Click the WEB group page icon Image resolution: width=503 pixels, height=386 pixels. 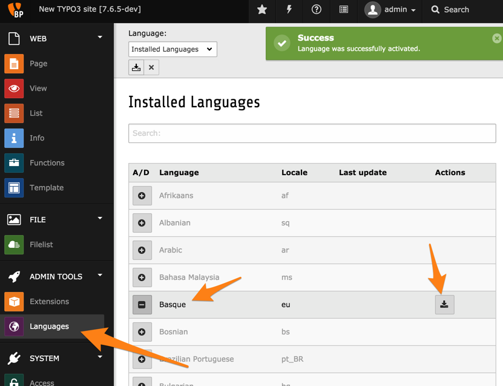click(x=14, y=39)
